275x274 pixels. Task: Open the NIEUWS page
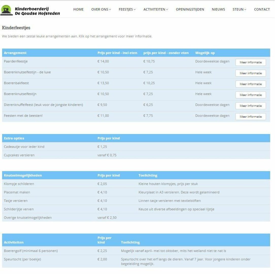pyautogui.click(x=218, y=9)
